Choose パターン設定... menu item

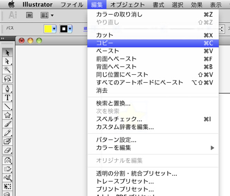(153, 140)
